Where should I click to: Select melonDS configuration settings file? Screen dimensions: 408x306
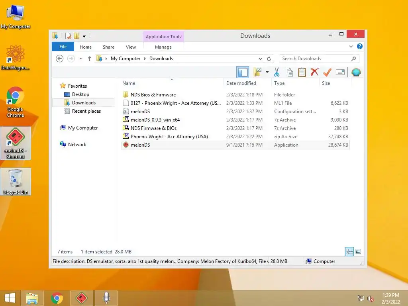[x=235, y=112]
